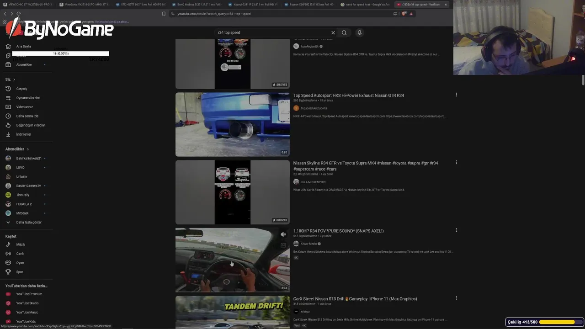The height and width of the screenshot is (329, 585).
Task: Click the browser address bar URL
Action: (214, 14)
